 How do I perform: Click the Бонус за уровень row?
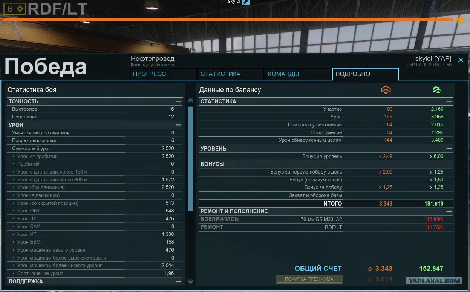click(326, 156)
